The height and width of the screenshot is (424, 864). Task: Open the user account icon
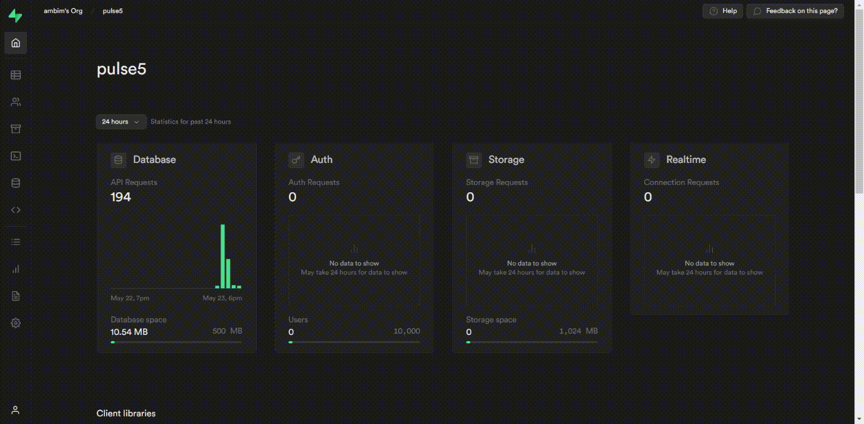click(16, 410)
